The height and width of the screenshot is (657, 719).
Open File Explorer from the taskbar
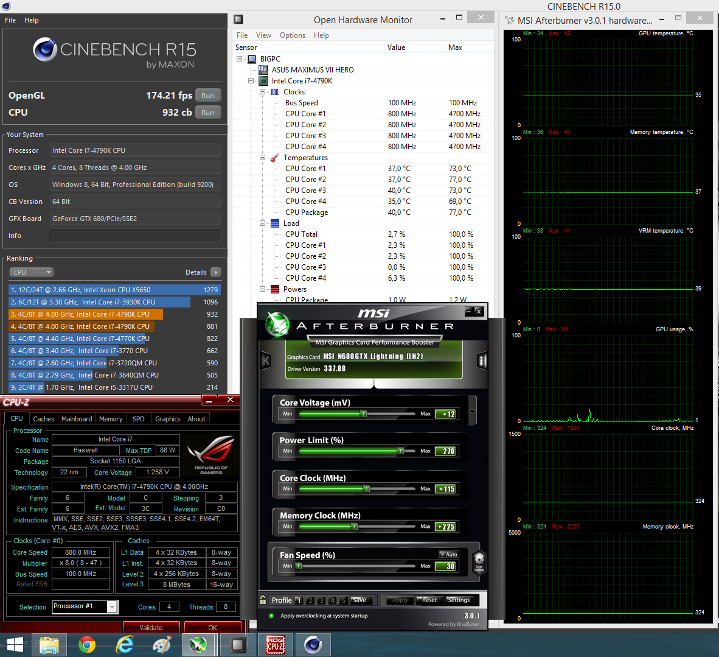(x=49, y=645)
